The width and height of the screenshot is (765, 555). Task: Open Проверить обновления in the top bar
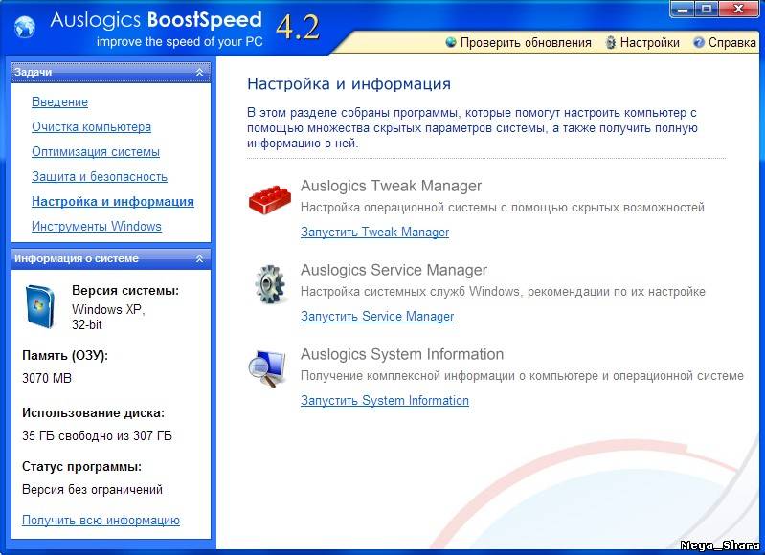(x=526, y=43)
